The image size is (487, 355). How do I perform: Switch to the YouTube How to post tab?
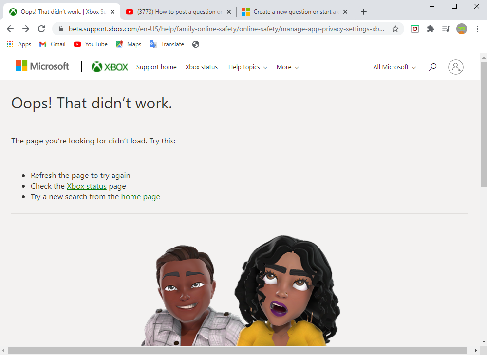click(x=179, y=12)
